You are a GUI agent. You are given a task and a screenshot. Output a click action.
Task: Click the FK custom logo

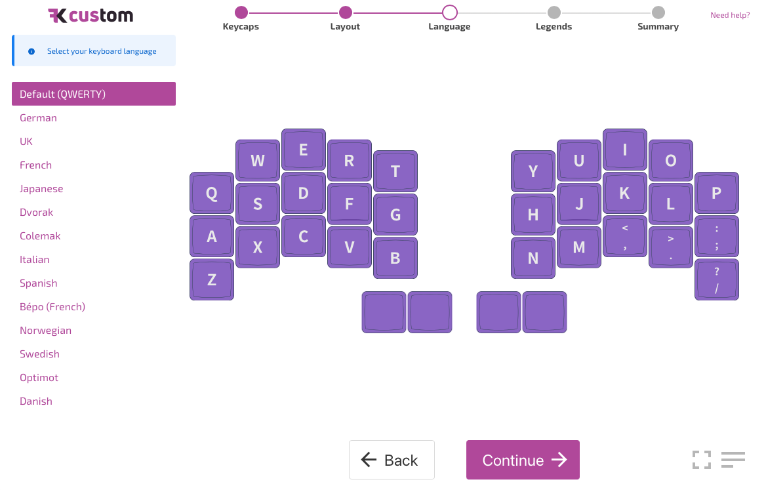click(x=91, y=16)
